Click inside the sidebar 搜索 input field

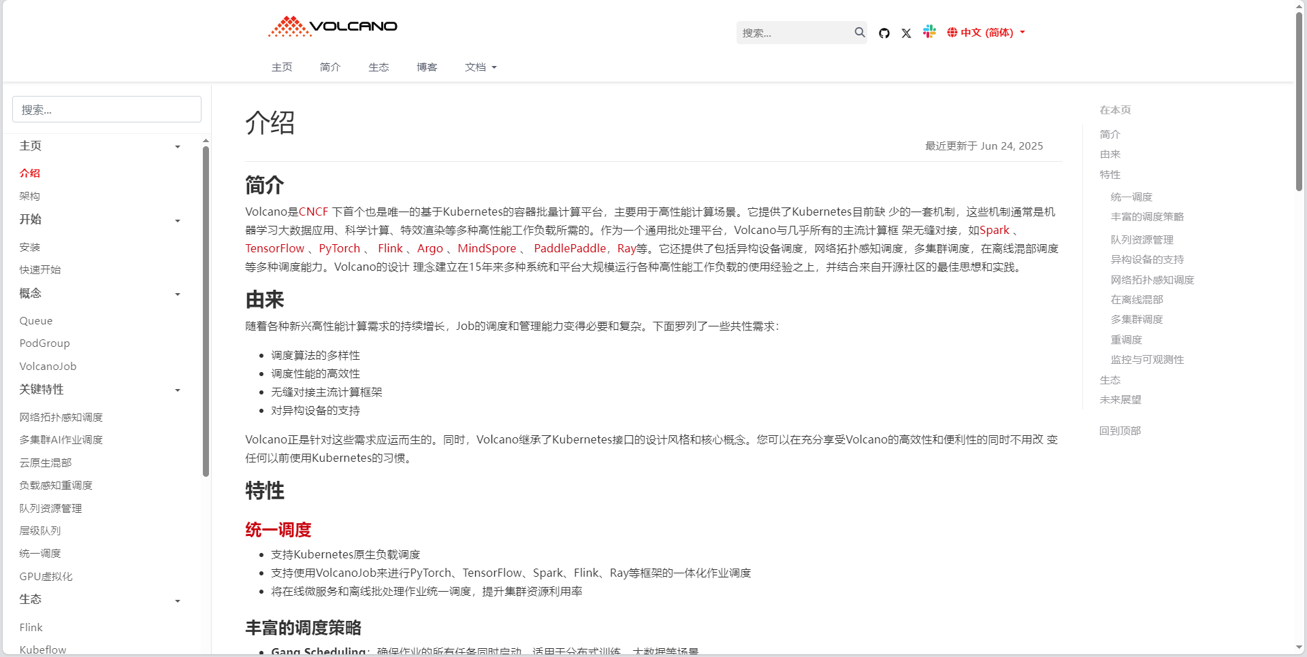pos(106,109)
